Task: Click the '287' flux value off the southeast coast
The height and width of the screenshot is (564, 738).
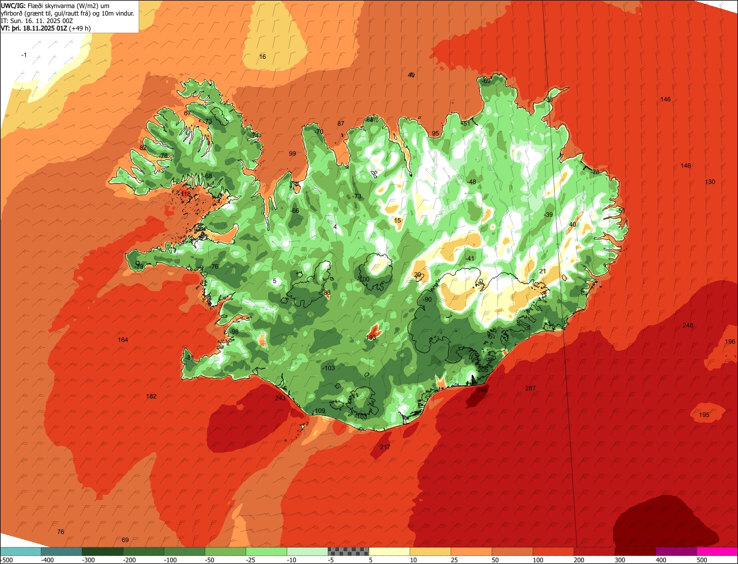Action: [x=530, y=389]
